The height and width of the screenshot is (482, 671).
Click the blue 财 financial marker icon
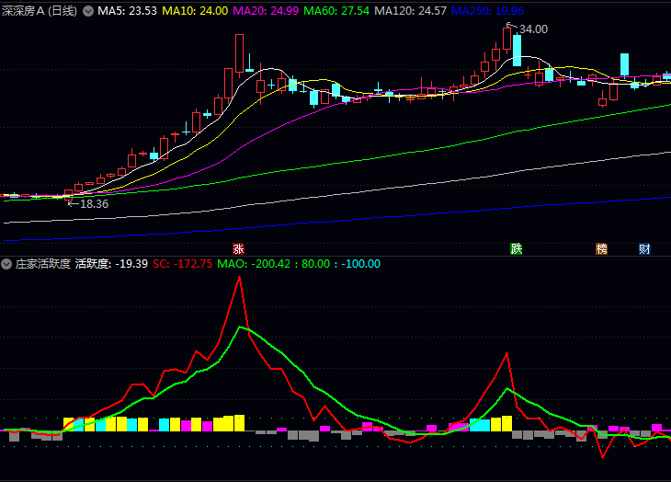[x=645, y=249]
